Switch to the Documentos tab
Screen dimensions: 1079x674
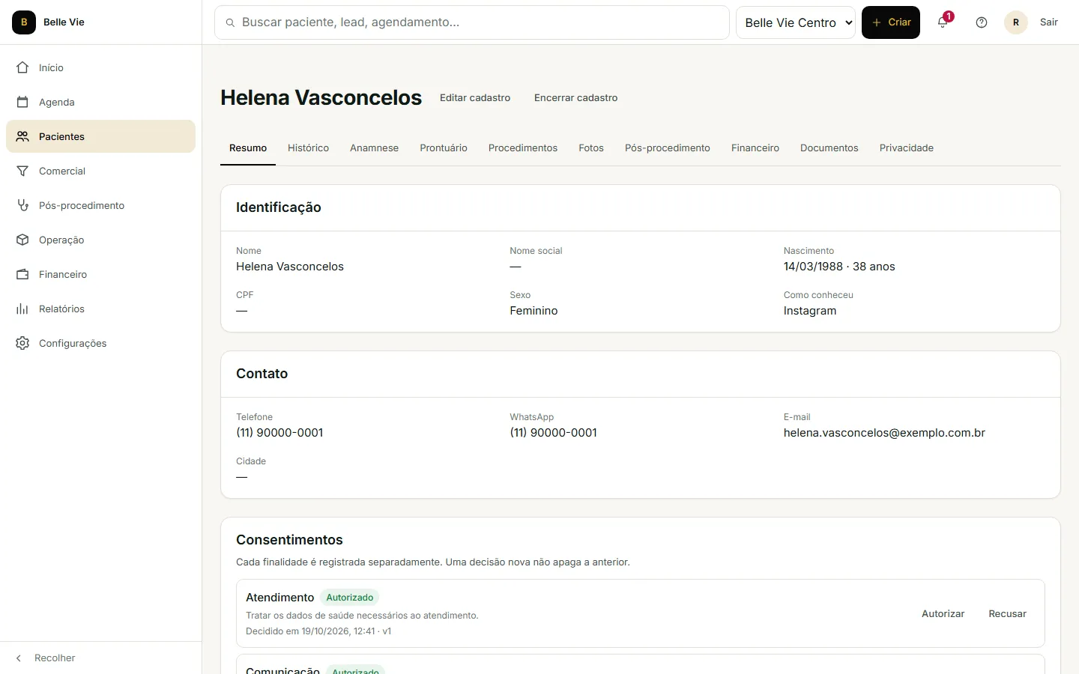click(829, 148)
